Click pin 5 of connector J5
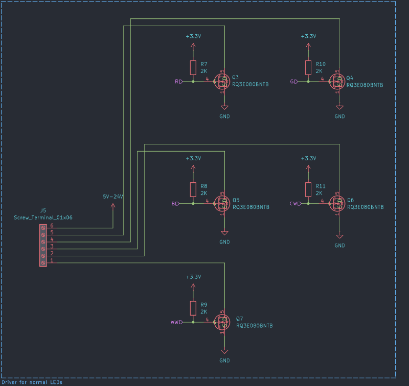Screen dimensions: 409x386 [x=52, y=234]
